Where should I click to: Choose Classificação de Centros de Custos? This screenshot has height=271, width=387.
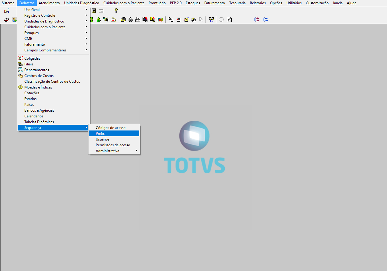(x=53, y=82)
